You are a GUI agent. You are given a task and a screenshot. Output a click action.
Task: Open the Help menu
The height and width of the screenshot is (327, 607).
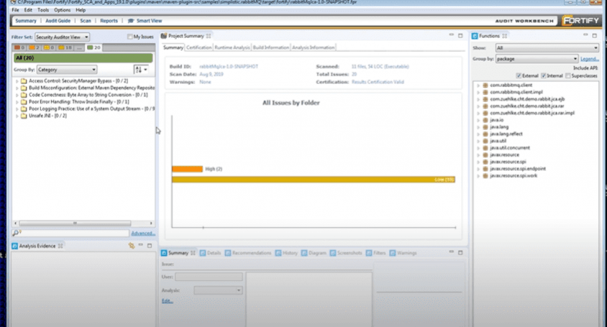81,10
